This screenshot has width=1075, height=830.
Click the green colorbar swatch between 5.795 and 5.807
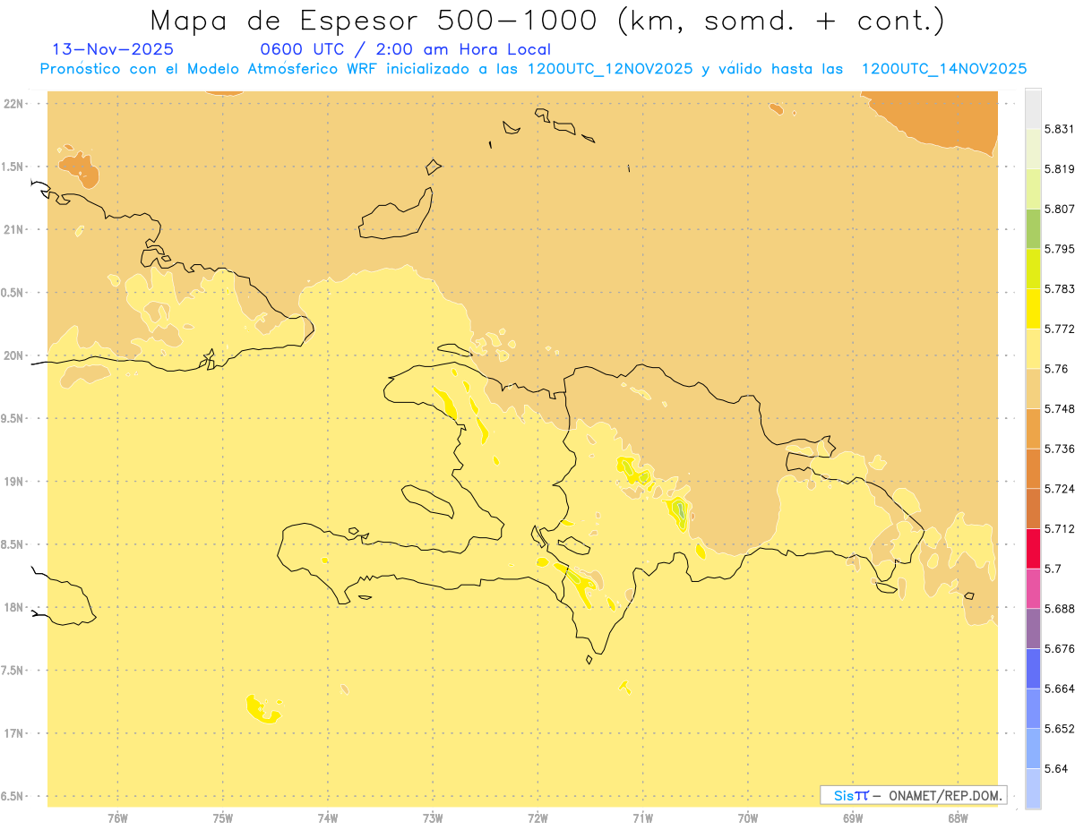click(x=1033, y=229)
